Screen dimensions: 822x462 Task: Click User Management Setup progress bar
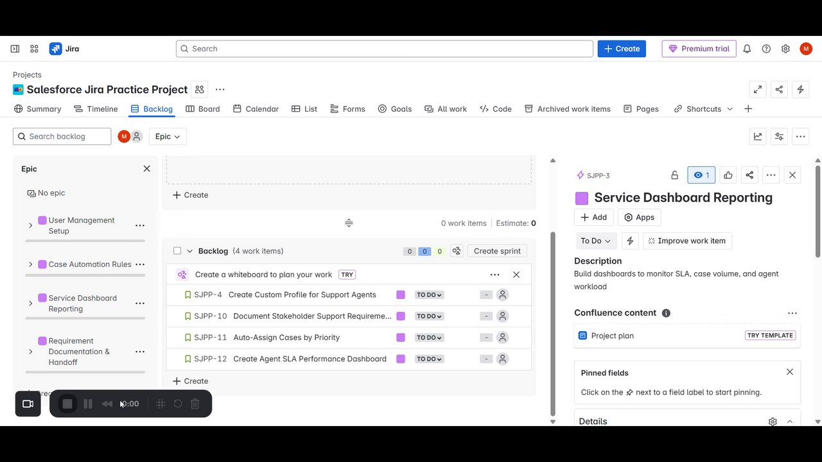pyautogui.click(x=85, y=241)
